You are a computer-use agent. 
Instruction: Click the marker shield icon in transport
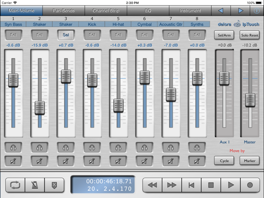coord(54,185)
